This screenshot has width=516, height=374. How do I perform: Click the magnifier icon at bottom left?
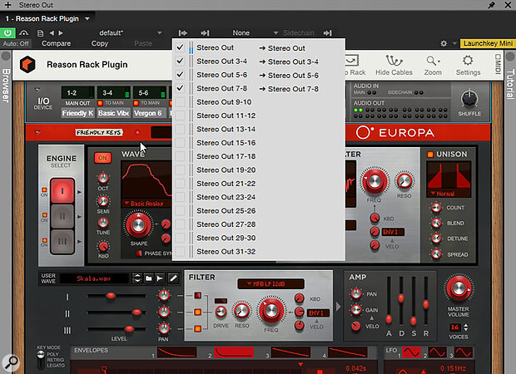(x=11, y=362)
